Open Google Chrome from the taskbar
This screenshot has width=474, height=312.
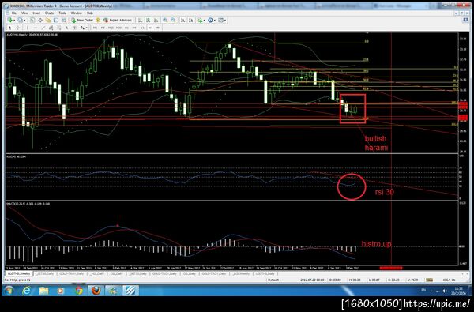click(x=79, y=291)
